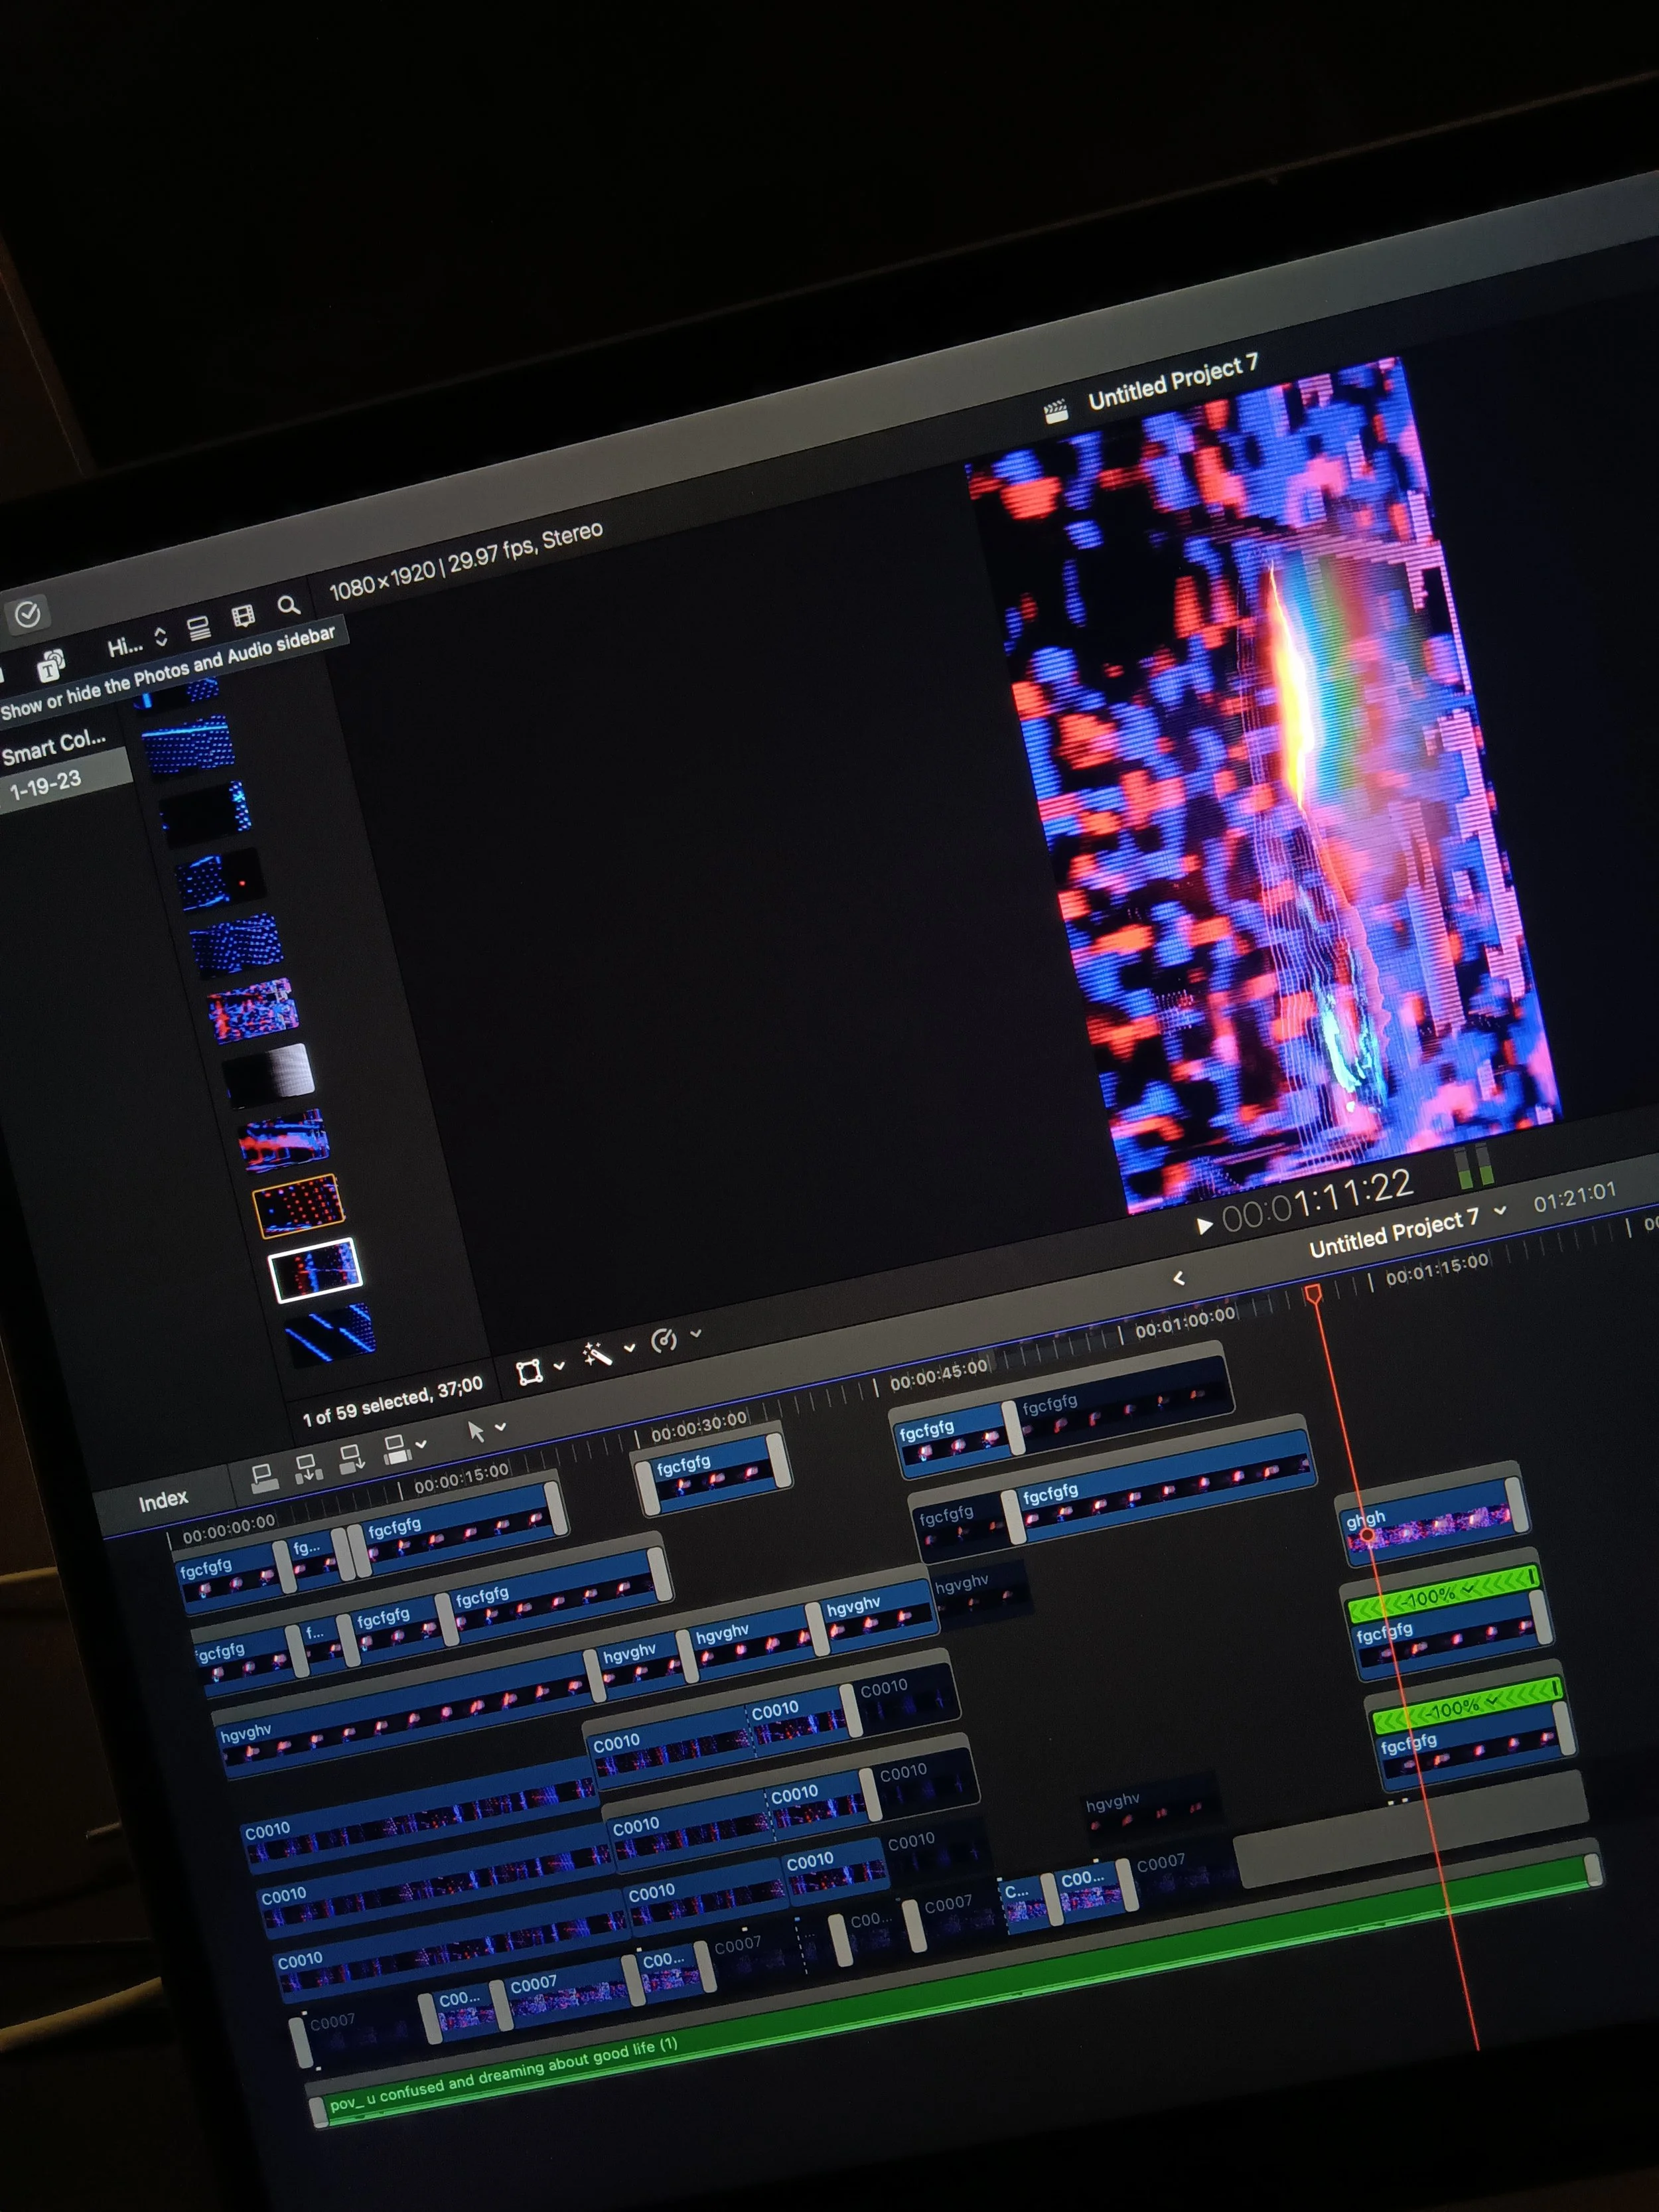Click the magic wand enhancements icon
The image size is (1659, 2212).
pyautogui.click(x=597, y=1354)
